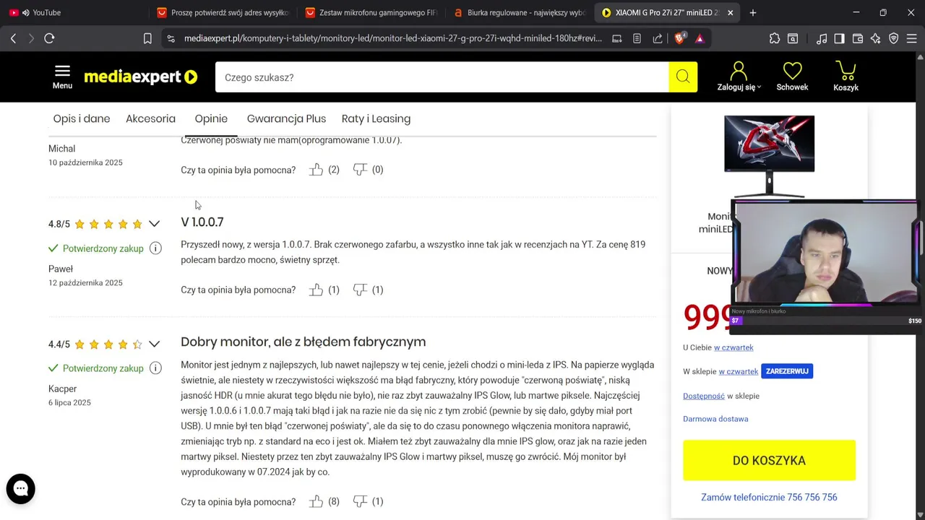This screenshot has height=520, width=925.
Task: Click the muted speaker icon on YouTube tab
Action: click(x=27, y=12)
